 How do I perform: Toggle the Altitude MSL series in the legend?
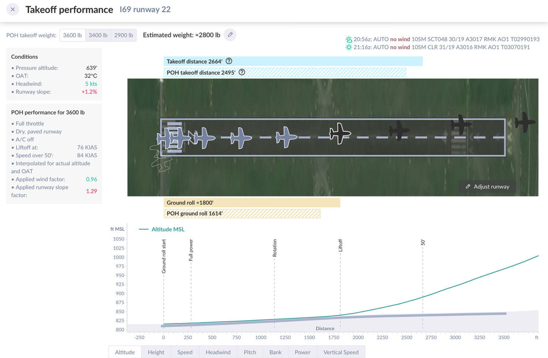162,229
